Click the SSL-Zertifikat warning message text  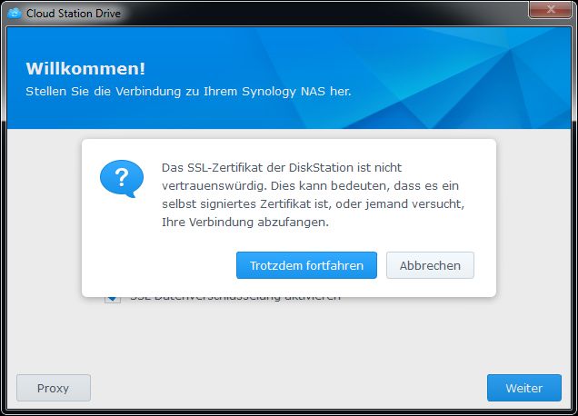(x=313, y=194)
